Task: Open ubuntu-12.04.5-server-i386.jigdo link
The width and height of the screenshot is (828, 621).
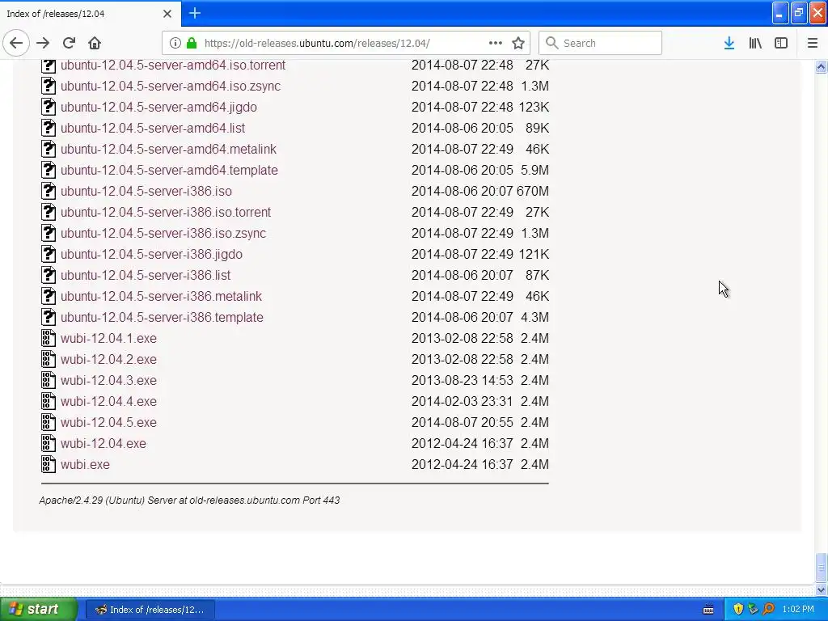Action: 151,255
